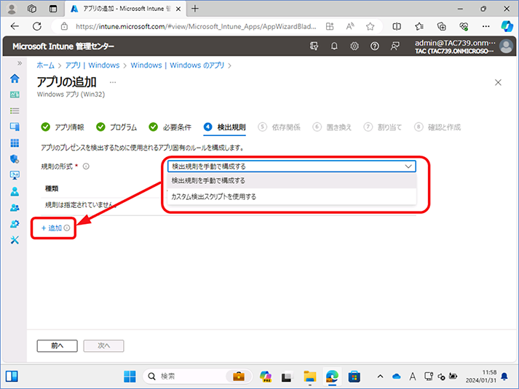Open the Dashboard icon in the sidebar
Image resolution: width=519 pixels, height=389 pixels.
coord(15,95)
